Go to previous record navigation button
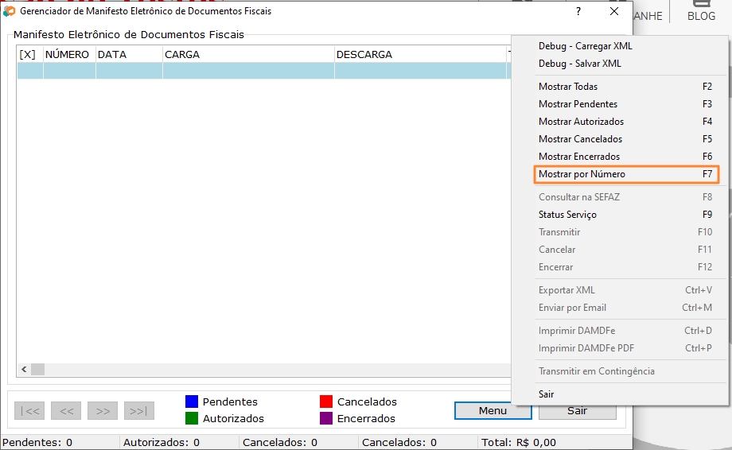 [x=66, y=411]
